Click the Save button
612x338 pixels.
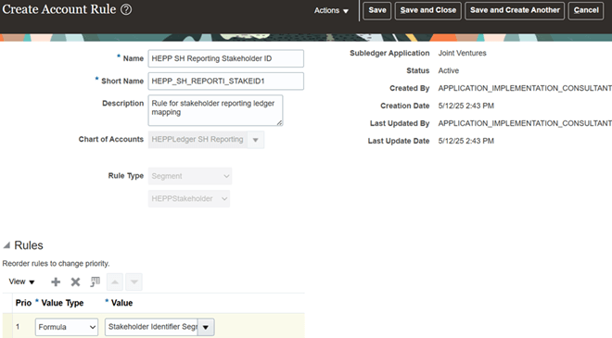point(377,10)
